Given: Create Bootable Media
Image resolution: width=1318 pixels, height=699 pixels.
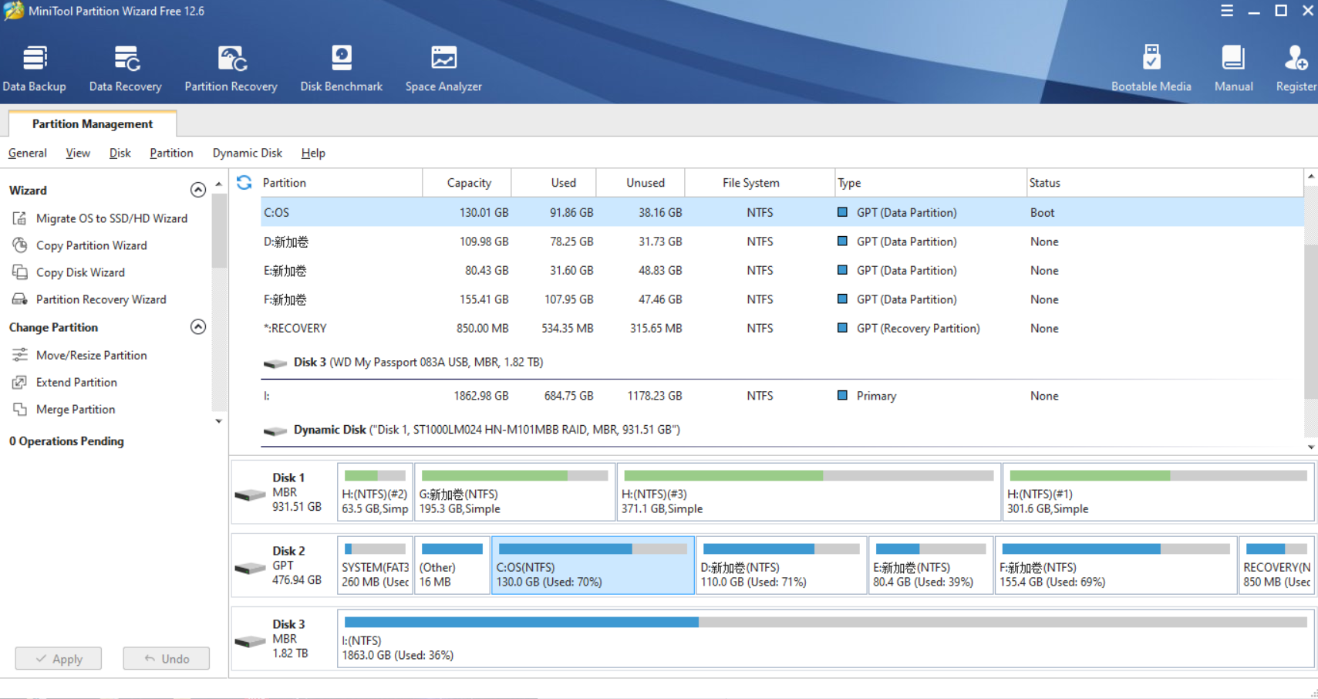Looking at the screenshot, I should coord(1151,69).
